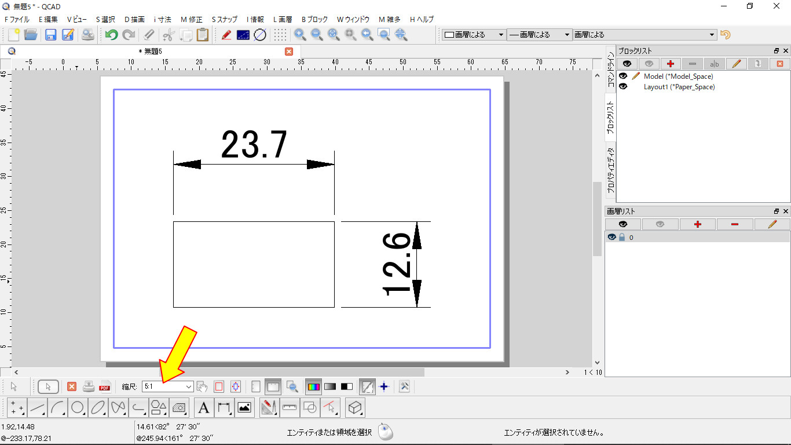This screenshot has width=791, height=445.
Task: Open the isometric Projection cube tool
Action: 355,408
